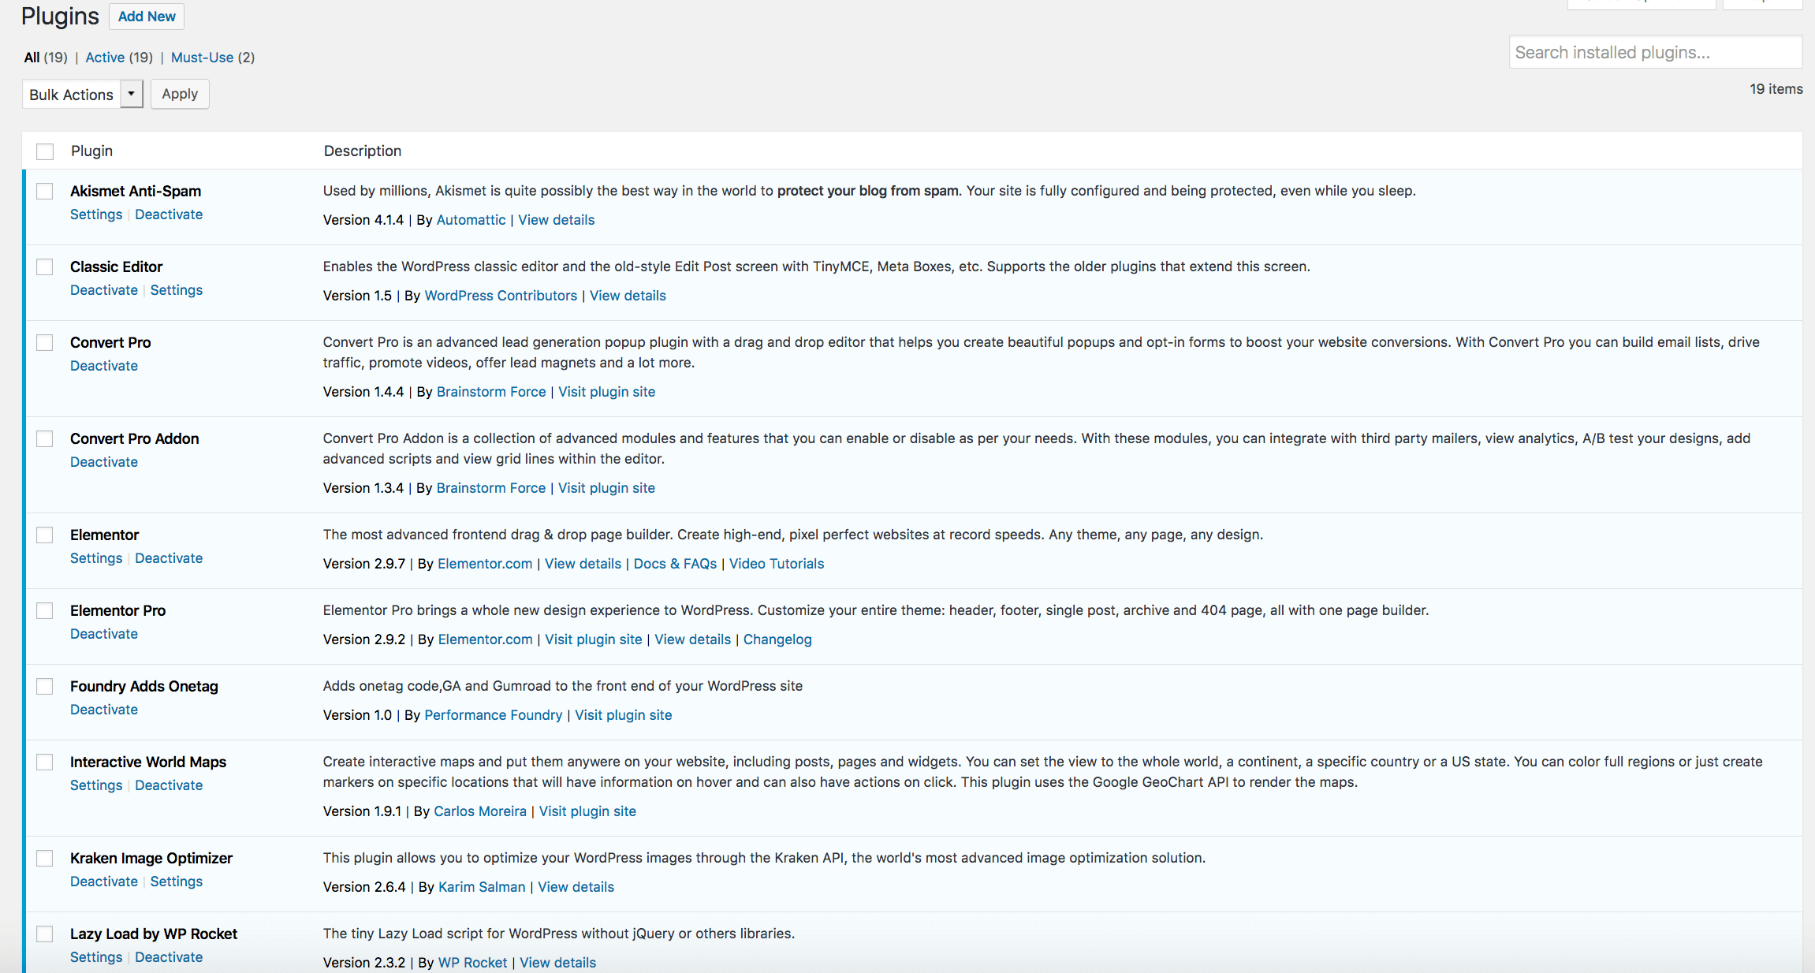Click the Elementor.com author link for Elementor 2.9.7
Screen dimensions: 1815x973
(x=485, y=564)
